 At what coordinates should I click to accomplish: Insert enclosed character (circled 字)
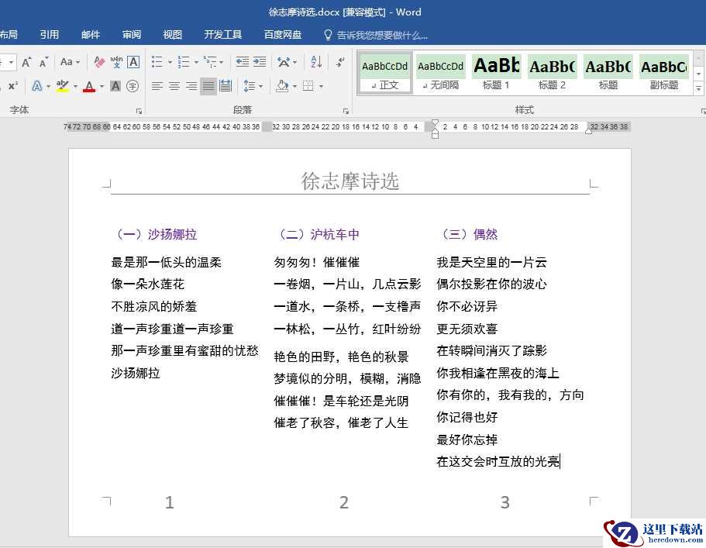pos(133,85)
